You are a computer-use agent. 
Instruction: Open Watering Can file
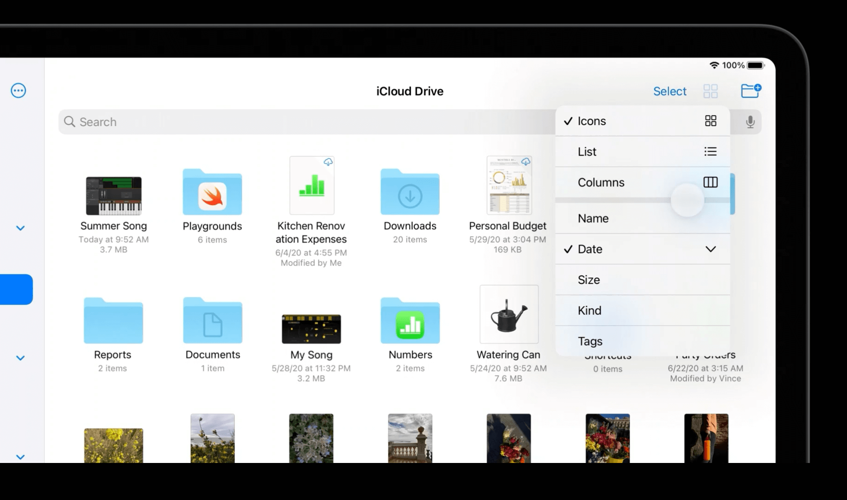509,314
